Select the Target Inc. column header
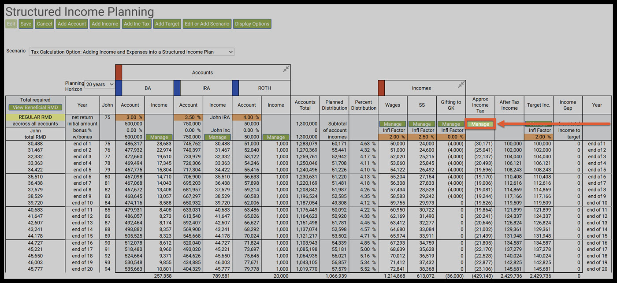This screenshot has width=617, height=283. point(539,105)
